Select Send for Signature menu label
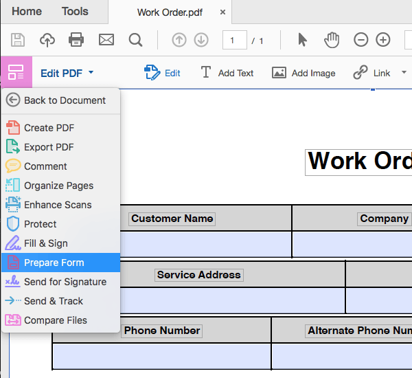The width and height of the screenshot is (412, 378). pos(65,282)
